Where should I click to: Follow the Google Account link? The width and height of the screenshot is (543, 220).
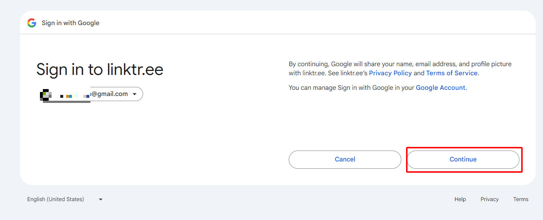click(x=440, y=88)
